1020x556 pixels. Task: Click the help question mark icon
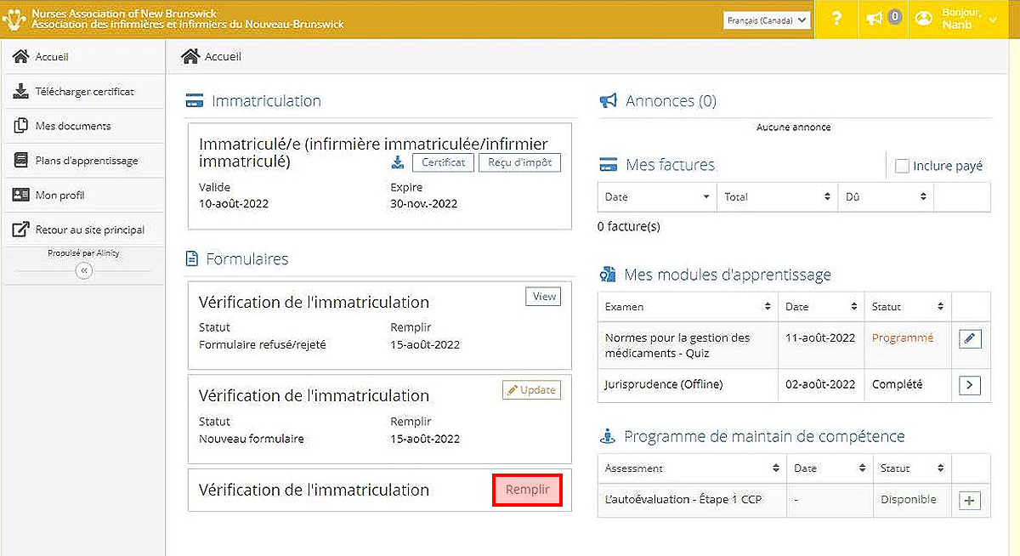[x=836, y=19]
